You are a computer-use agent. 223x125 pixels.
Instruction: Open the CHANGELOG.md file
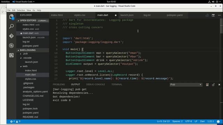[33, 96]
